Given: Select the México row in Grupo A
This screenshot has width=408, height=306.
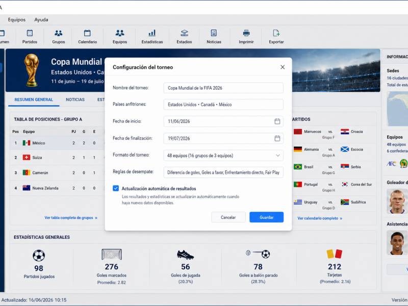Looking at the screenshot, I should [x=57, y=143].
